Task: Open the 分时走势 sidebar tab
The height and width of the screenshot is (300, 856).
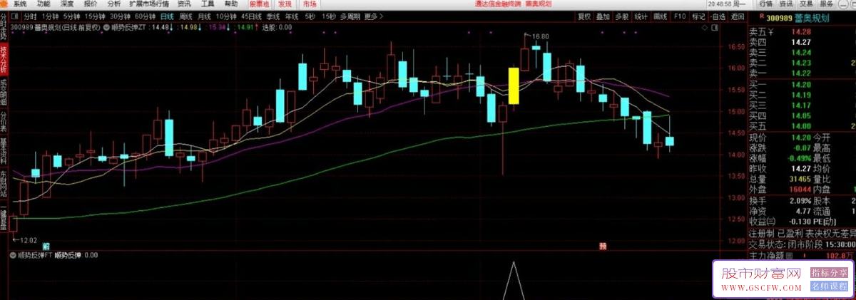Action: click(4, 26)
